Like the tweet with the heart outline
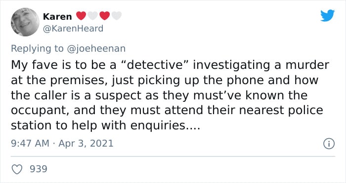The image size is (346, 183). click(17, 169)
